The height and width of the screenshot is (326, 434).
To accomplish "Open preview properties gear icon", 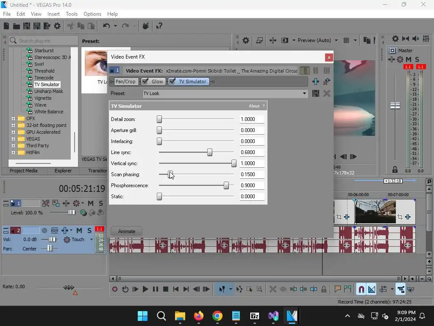I will (x=245, y=40).
